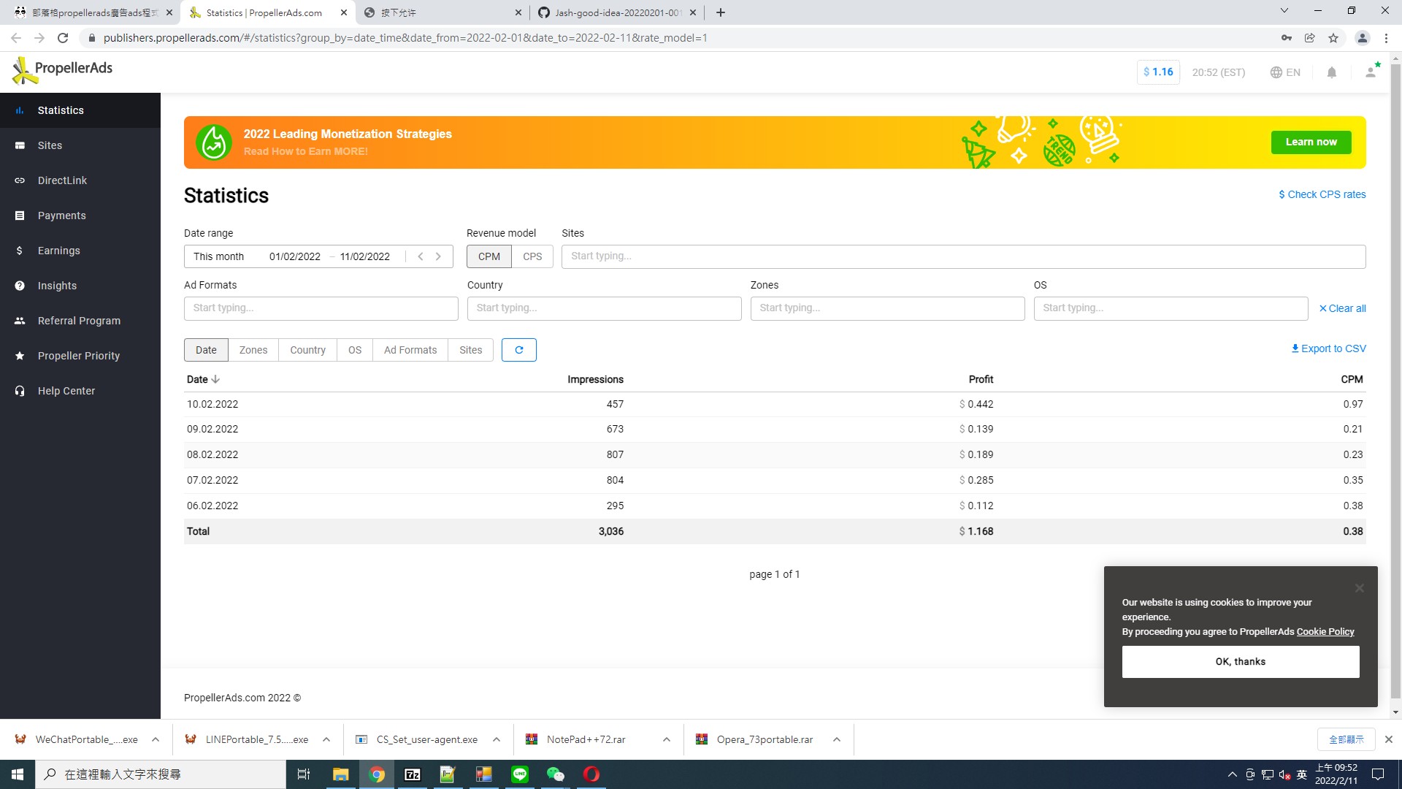Go to next date range arrow
This screenshot has height=789, width=1402.
coord(438,256)
